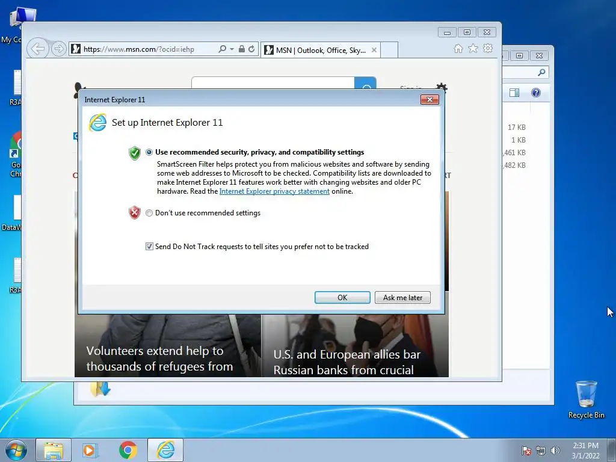The width and height of the screenshot is (616, 462).
Task: Toggle preview pane icon in Explorer window
Action: [x=514, y=93]
